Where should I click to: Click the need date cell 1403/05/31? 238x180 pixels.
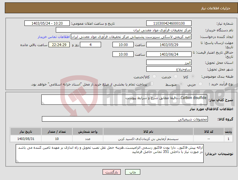26,139
